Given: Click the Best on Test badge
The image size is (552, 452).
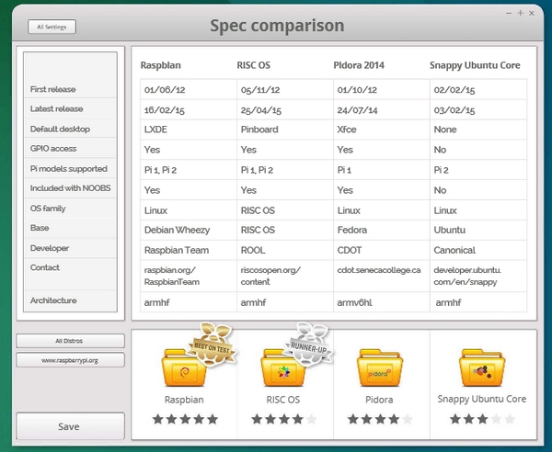Looking at the screenshot, I should pos(213,344).
